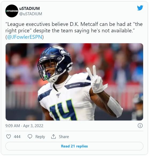Click the tweet text mentioning D.K. Metcalf

point(74,30)
